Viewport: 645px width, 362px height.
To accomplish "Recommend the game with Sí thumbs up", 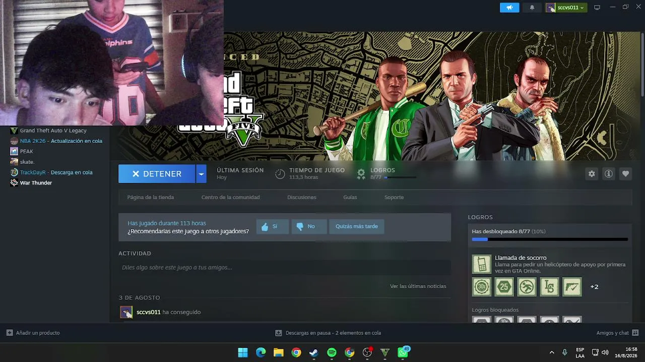I will tap(273, 227).
